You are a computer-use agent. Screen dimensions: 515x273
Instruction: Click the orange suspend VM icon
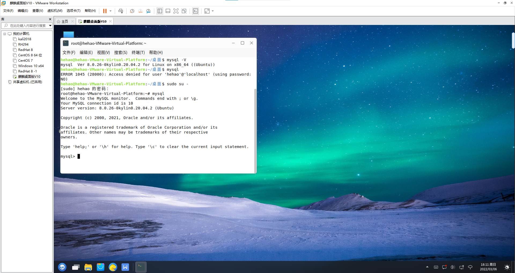click(x=105, y=11)
